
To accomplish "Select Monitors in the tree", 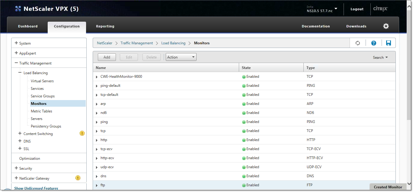I will (x=58, y=104).
